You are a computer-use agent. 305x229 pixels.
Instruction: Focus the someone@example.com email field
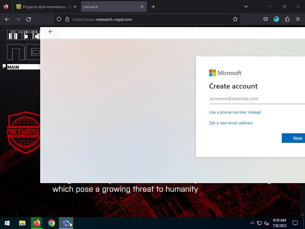[x=257, y=99]
